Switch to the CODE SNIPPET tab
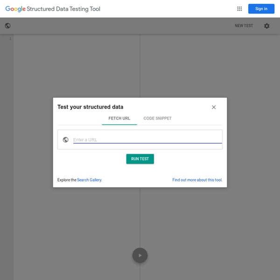 coord(157,119)
